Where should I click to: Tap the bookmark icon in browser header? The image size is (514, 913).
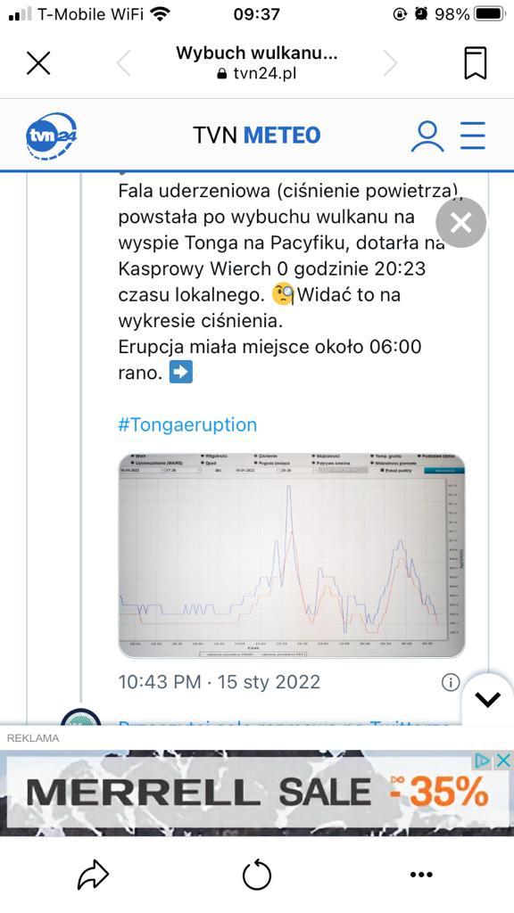[475, 63]
